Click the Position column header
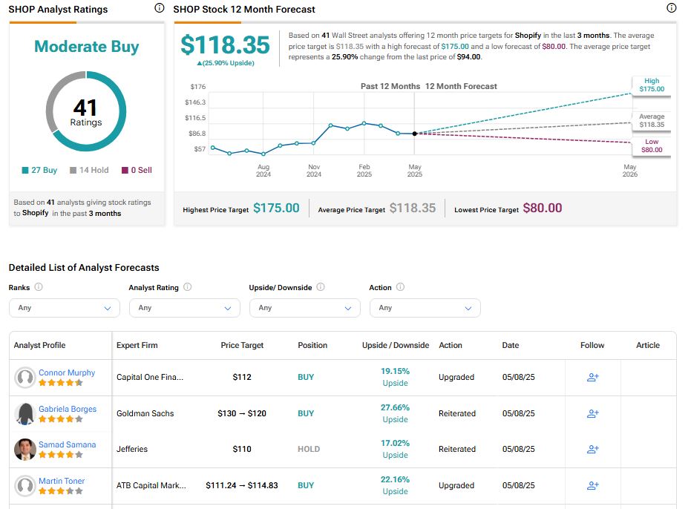 312,345
